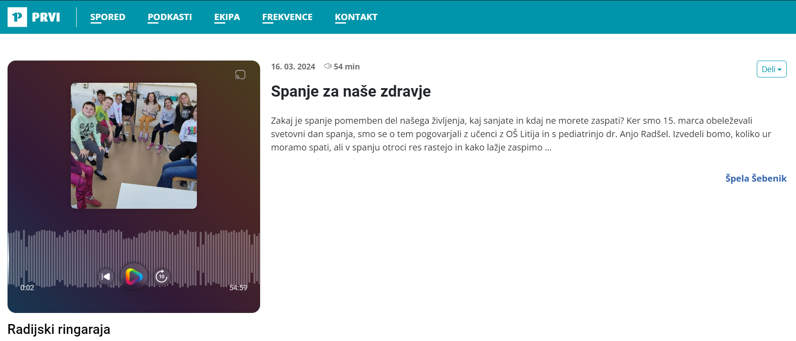The image size is (796, 341).
Task: Click the total duration 54:59
Action: (x=238, y=288)
